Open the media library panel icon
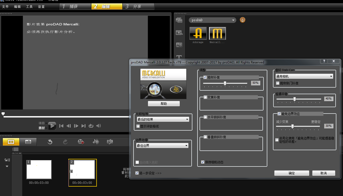This screenshot has width=343, height=196. pos(179,20)
